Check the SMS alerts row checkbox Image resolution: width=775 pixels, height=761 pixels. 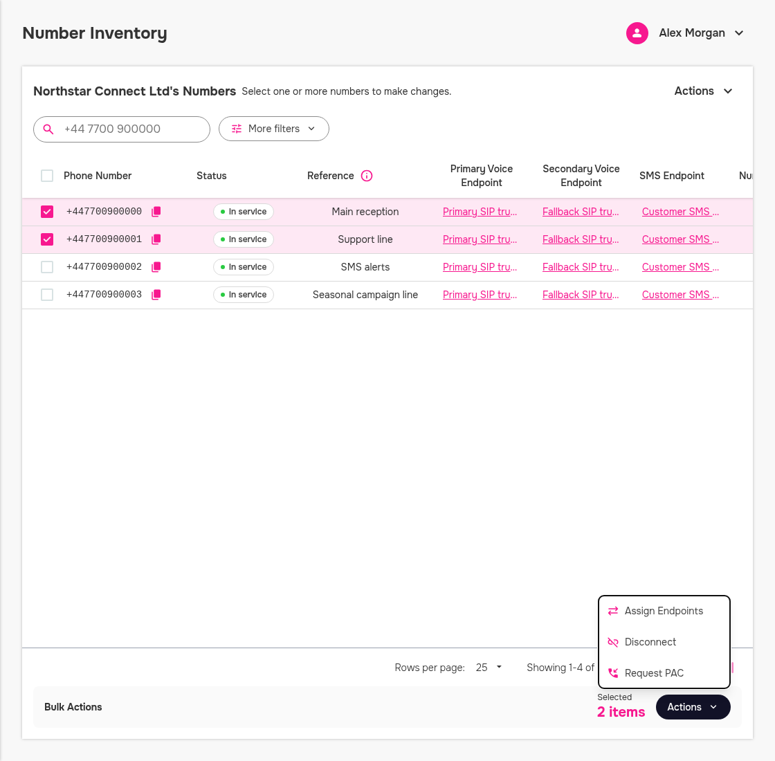coord(47,267)
